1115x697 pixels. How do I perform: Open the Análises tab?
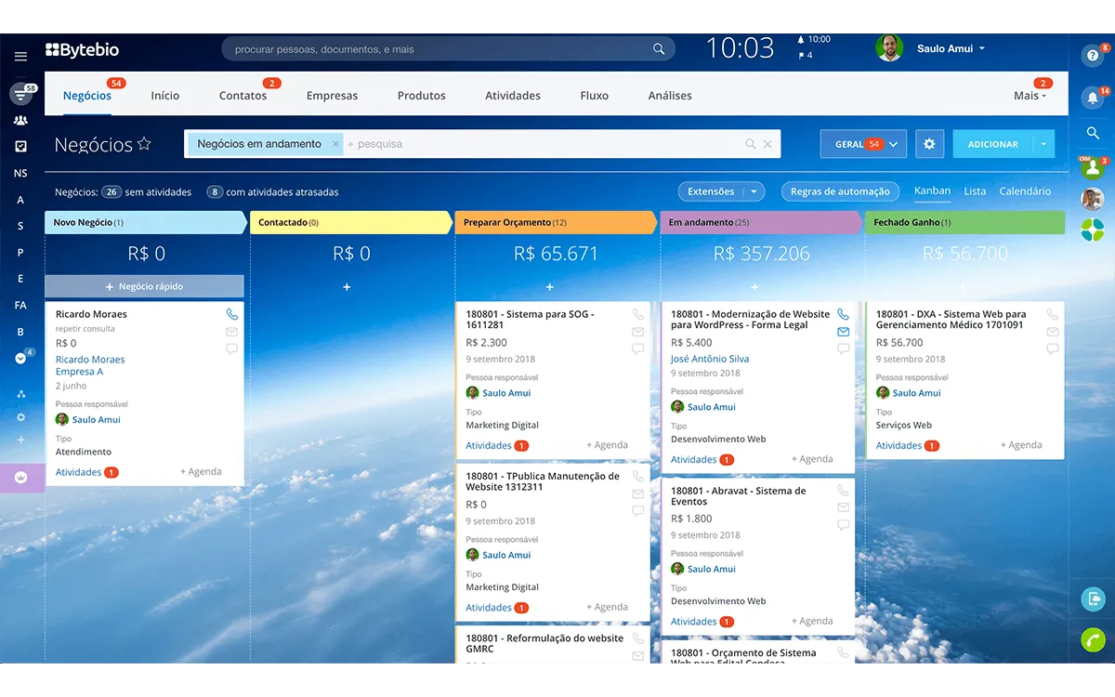(x=670, y=96)
